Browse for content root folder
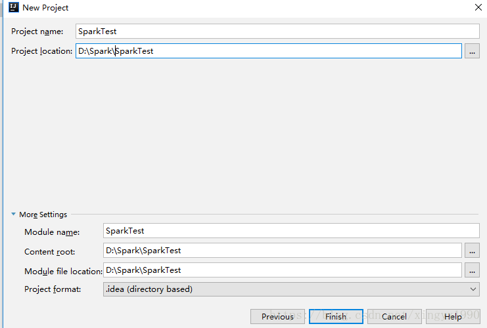 click(x=472, y=251)
